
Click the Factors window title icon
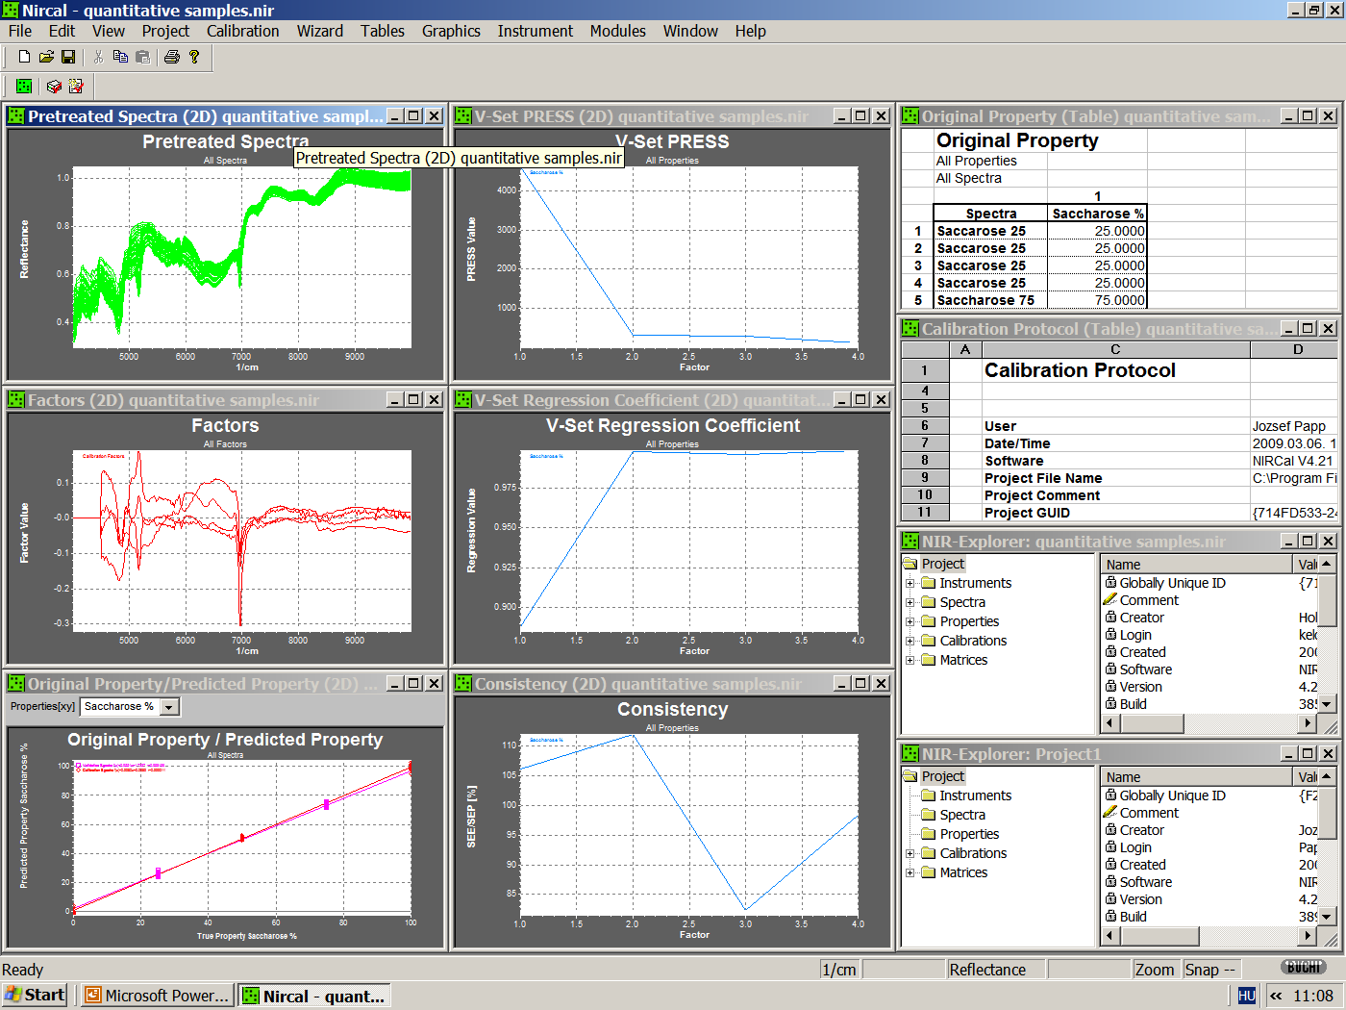[16, 399]
